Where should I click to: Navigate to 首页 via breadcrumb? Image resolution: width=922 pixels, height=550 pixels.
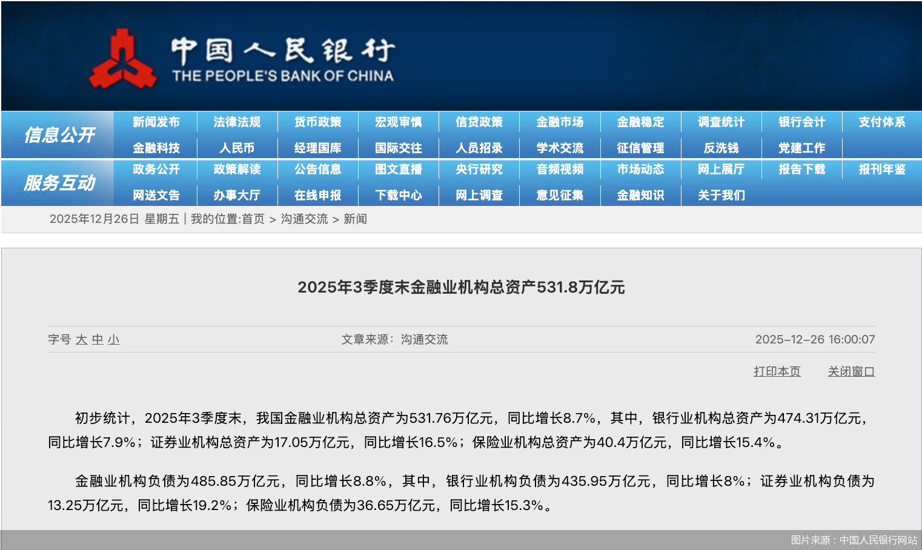[253, 219]
